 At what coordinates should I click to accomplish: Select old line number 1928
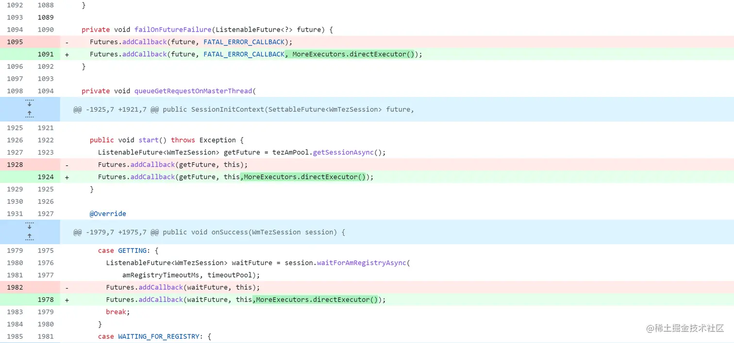click(x=15, y=165)
